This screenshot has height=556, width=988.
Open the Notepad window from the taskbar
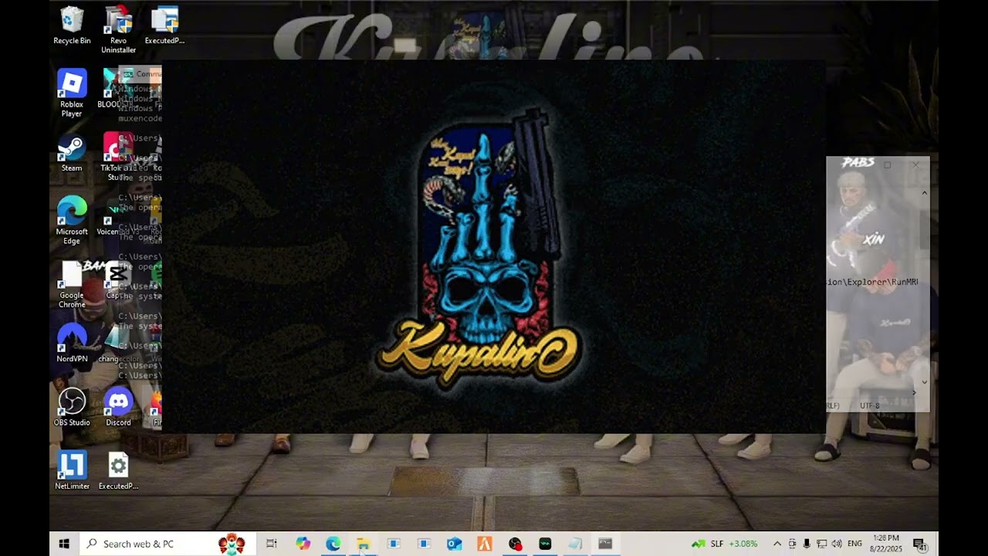[x=575, y=544]
